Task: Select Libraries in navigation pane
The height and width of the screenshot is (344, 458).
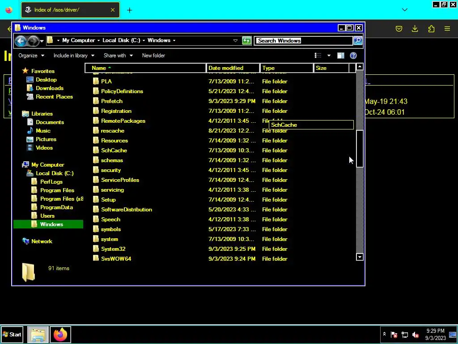Action: 42,114
